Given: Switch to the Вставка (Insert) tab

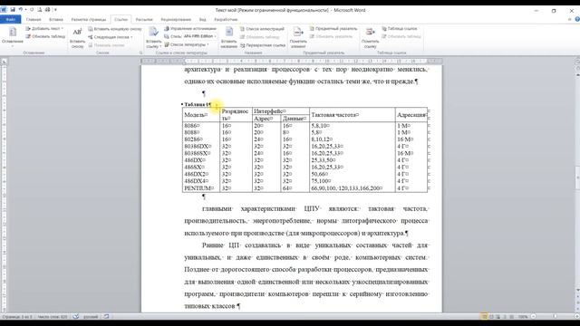Looking at the screenshot, I should coord(56,19).
